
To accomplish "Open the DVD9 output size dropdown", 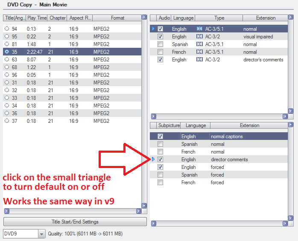I will 41,234.
